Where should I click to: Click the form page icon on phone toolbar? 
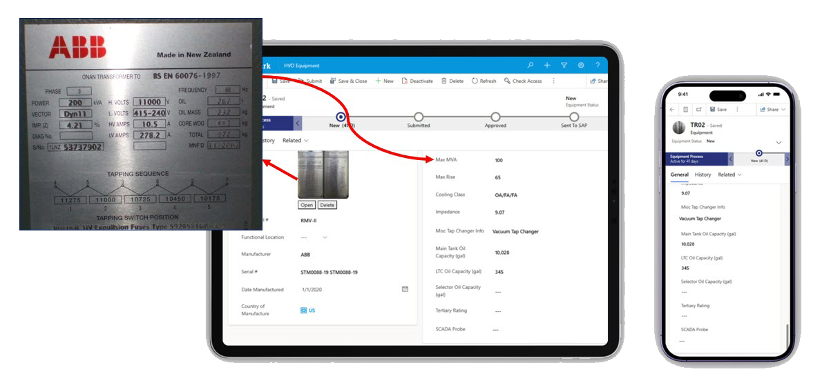(x=686, y=110)
